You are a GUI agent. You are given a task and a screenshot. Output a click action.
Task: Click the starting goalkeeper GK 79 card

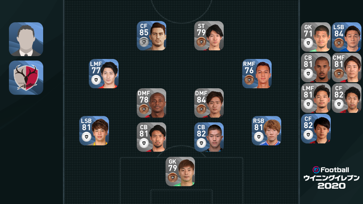coord(180,171)
